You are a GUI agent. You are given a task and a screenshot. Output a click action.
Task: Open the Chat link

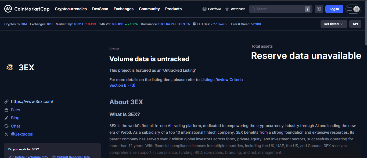pyautogui.click(x=16, y=126)
